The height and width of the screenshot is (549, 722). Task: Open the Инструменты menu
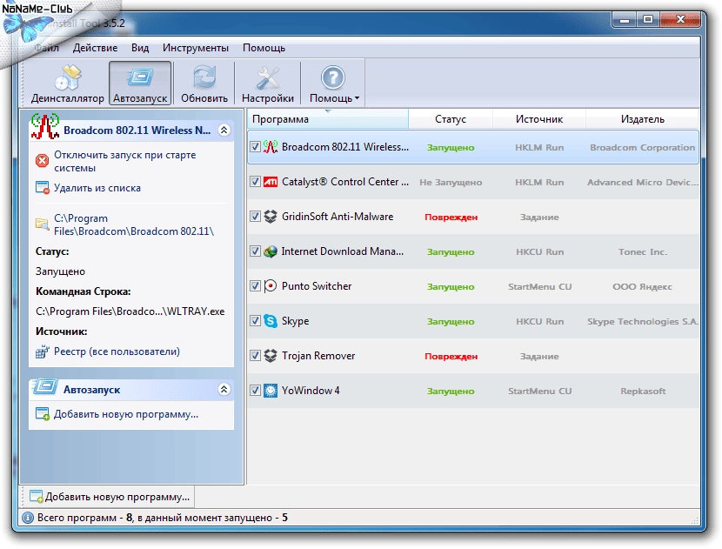point(195,48)
